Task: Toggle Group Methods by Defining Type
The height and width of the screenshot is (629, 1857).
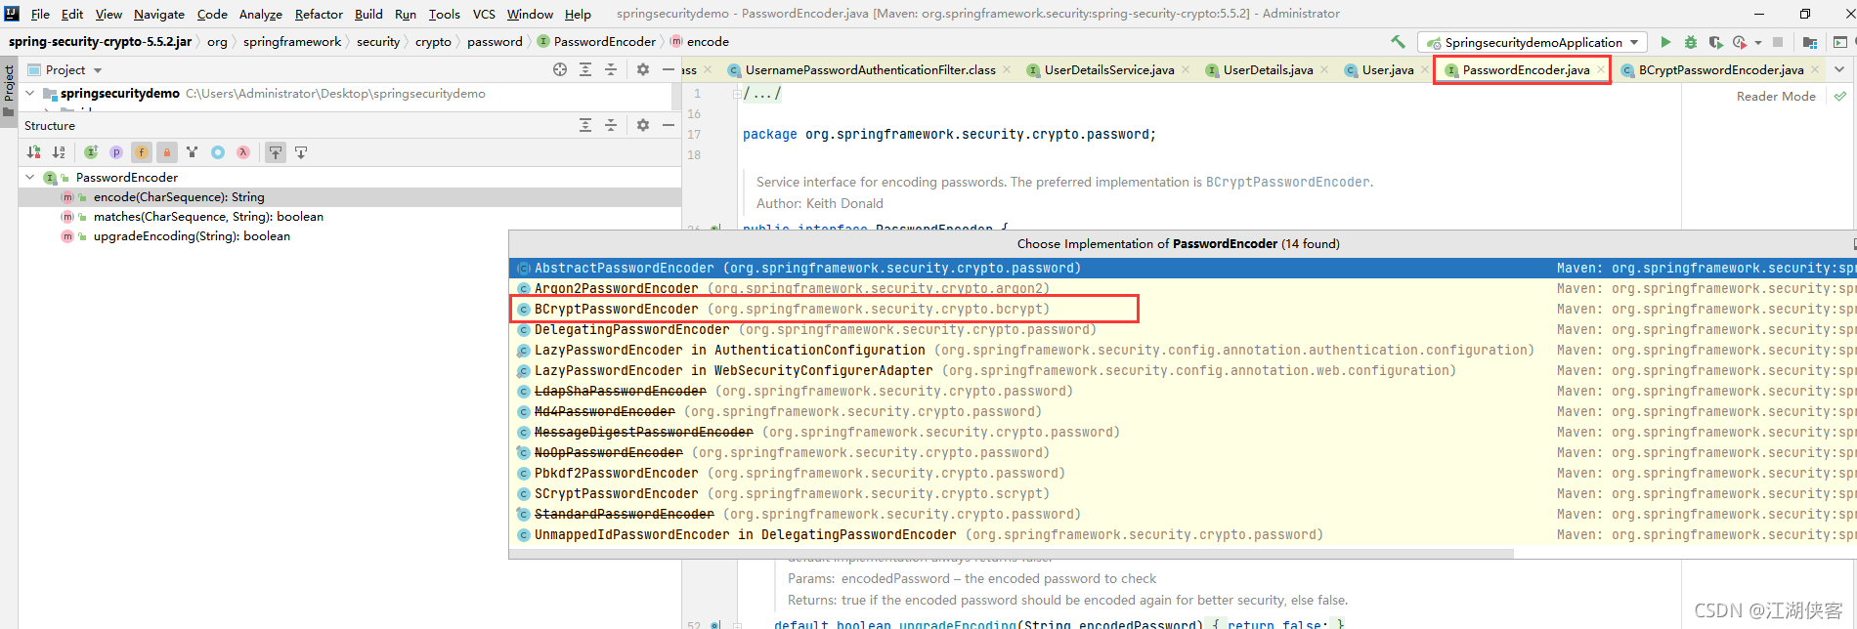Action: tap(91, 152)
